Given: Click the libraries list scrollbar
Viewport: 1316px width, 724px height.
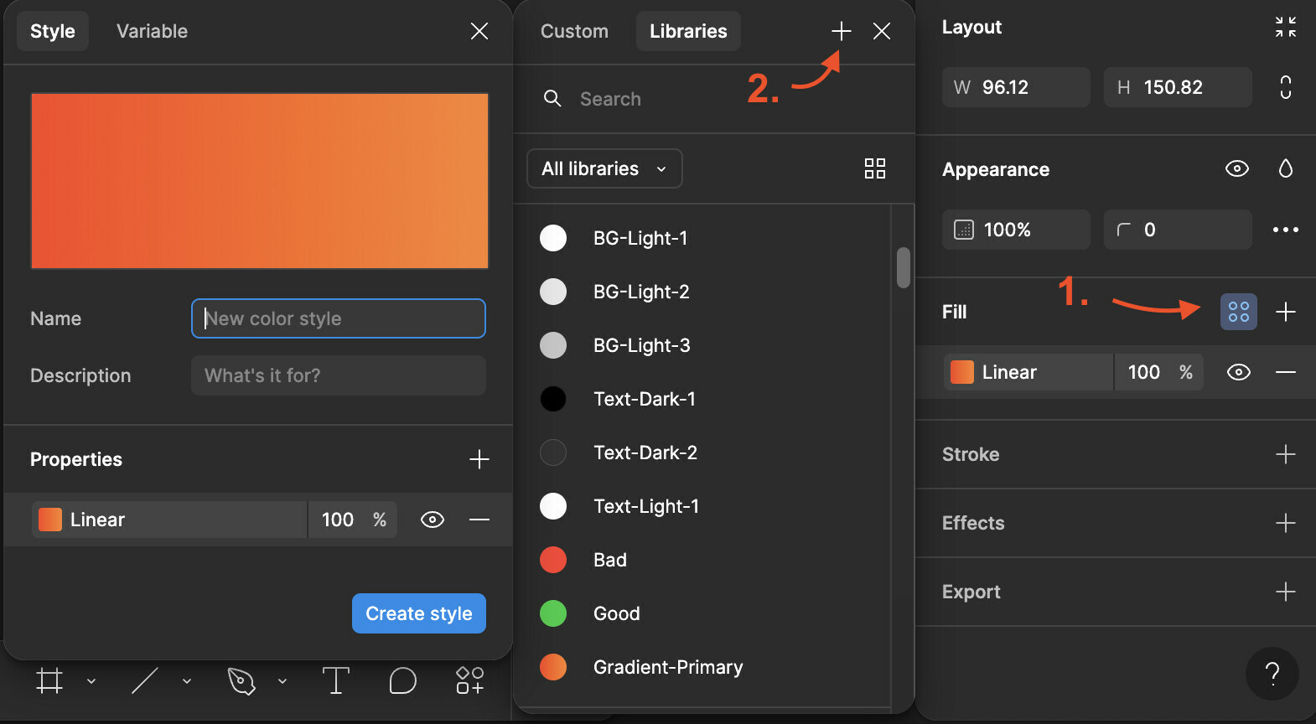Looking at the screenshot, I should [904, 267].
